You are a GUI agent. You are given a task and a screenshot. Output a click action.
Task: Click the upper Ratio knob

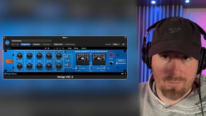tap(30, 56)
